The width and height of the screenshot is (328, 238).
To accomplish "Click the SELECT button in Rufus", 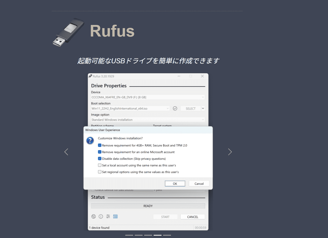I will pos(191,108).
